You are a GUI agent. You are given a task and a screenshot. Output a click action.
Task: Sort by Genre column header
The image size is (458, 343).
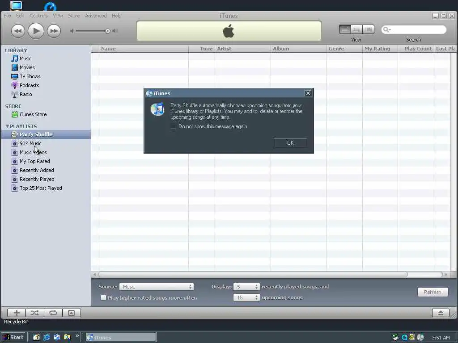344,49
